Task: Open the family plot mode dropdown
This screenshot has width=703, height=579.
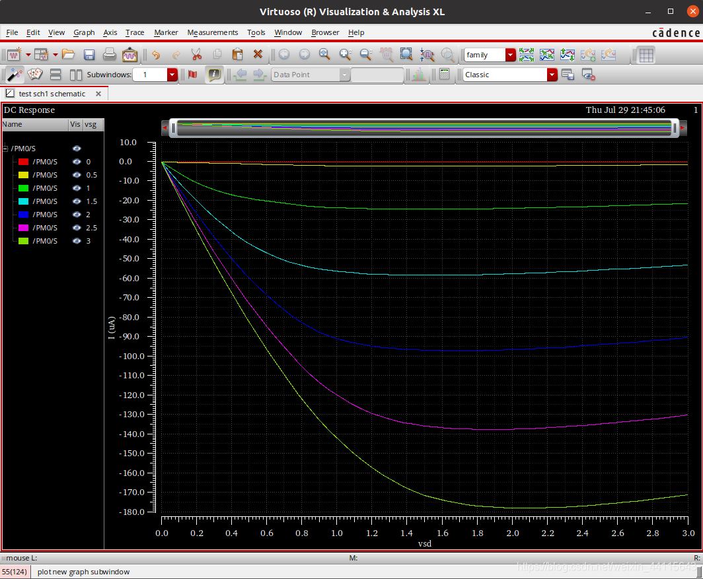Action: coord(510,55)
